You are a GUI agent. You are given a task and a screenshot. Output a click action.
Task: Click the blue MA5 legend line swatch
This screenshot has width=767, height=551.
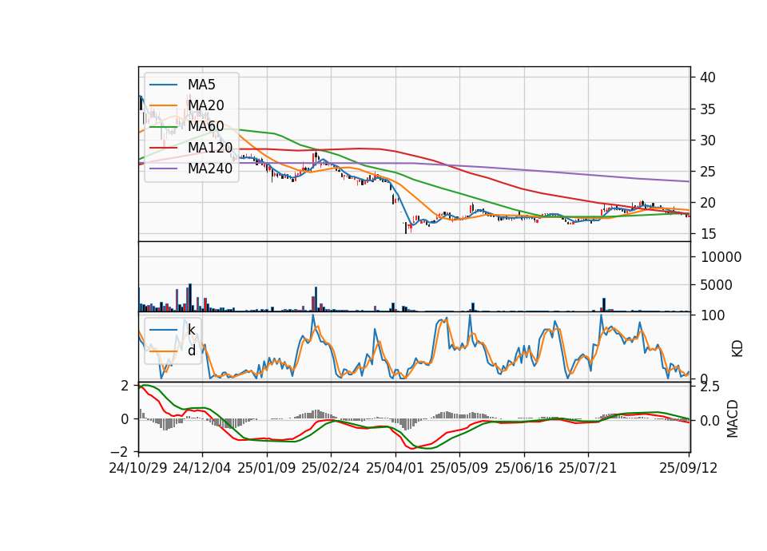click(x=163, y=85)
